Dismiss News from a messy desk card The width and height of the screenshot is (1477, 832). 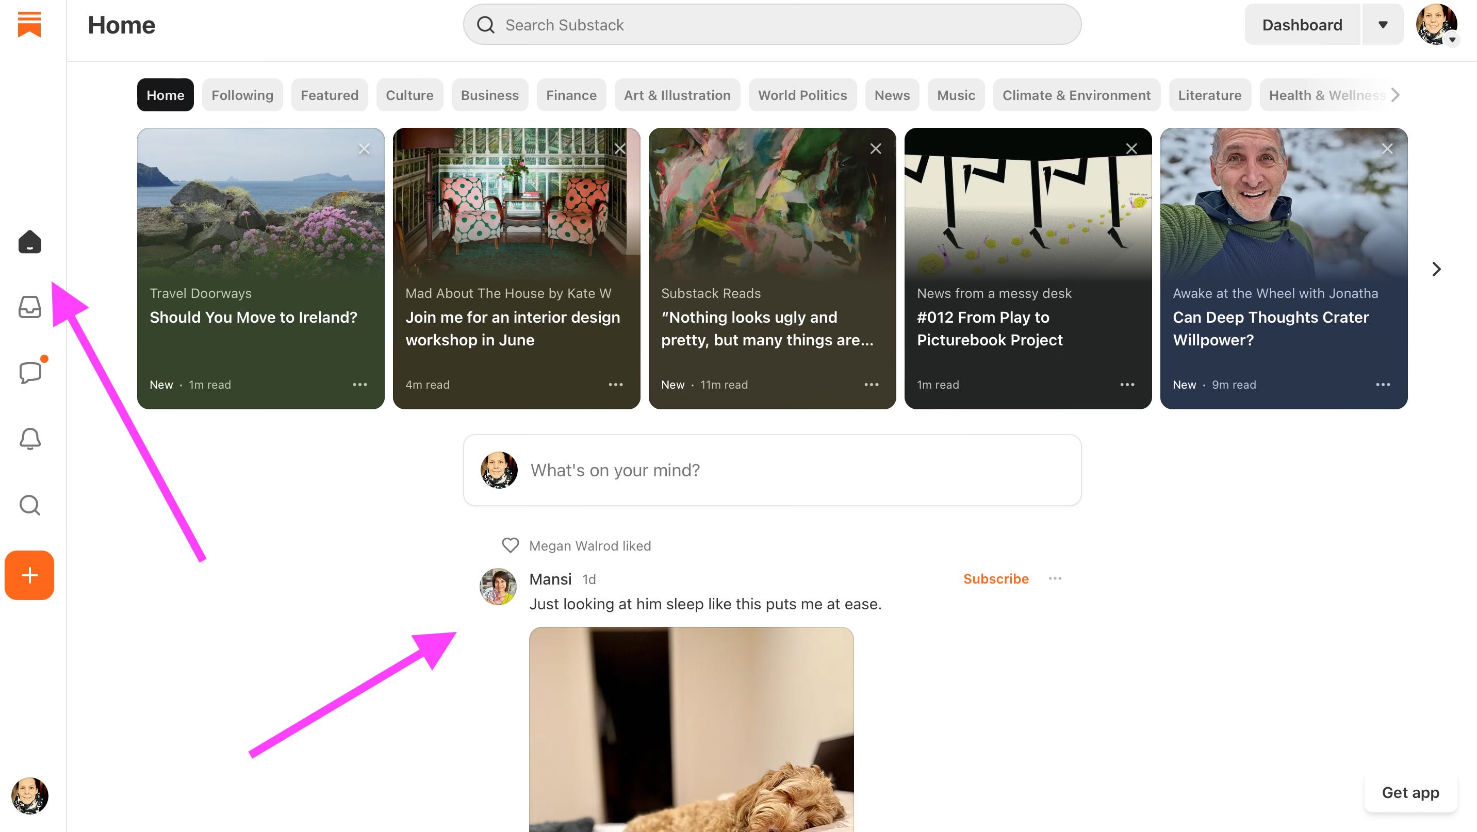[x=1131, y=149]
